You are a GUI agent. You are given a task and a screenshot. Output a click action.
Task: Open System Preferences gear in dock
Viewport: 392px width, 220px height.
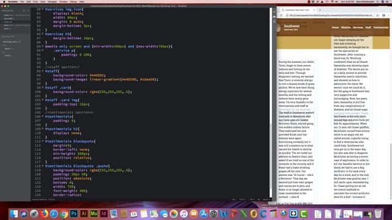tap(214, 214)
